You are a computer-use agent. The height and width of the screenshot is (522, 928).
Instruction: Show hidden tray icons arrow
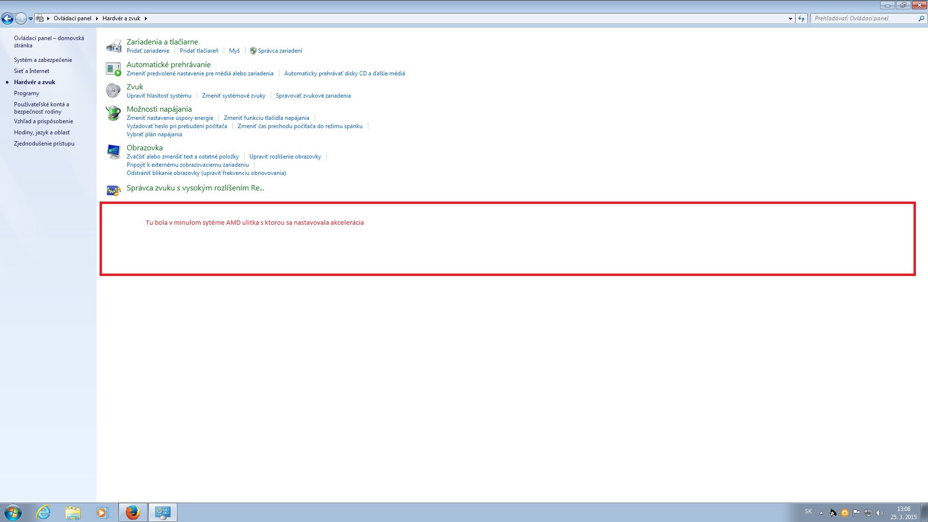(821, 513)
